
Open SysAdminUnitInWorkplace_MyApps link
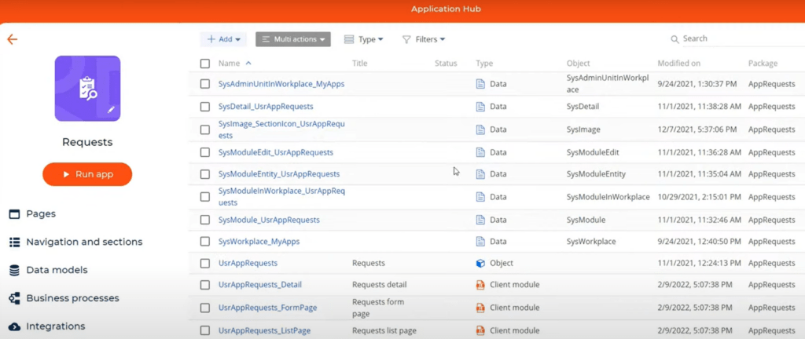pos(281,84)
